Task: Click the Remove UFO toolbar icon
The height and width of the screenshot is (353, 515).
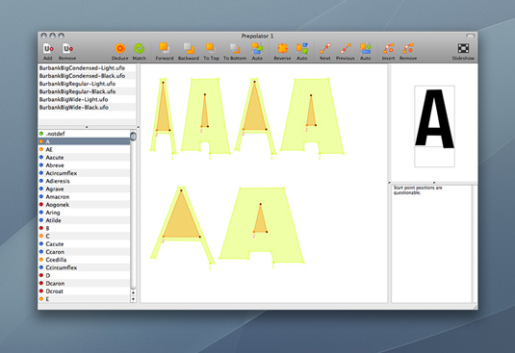Action: pos(67,49)
